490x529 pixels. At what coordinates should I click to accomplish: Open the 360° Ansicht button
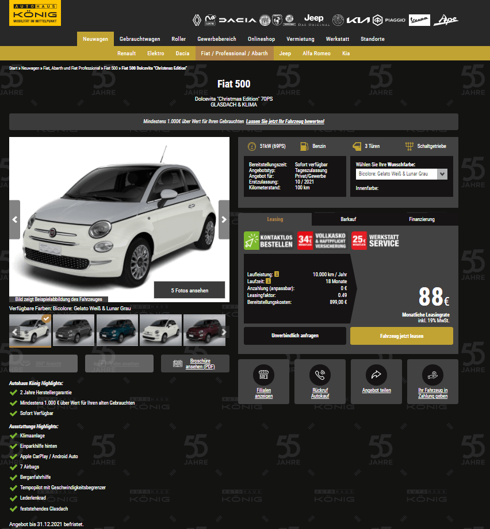click(44, 363)
